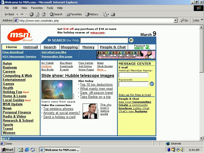Open the Tools menu
The image size is (204, 153).
tap(50, 8)
